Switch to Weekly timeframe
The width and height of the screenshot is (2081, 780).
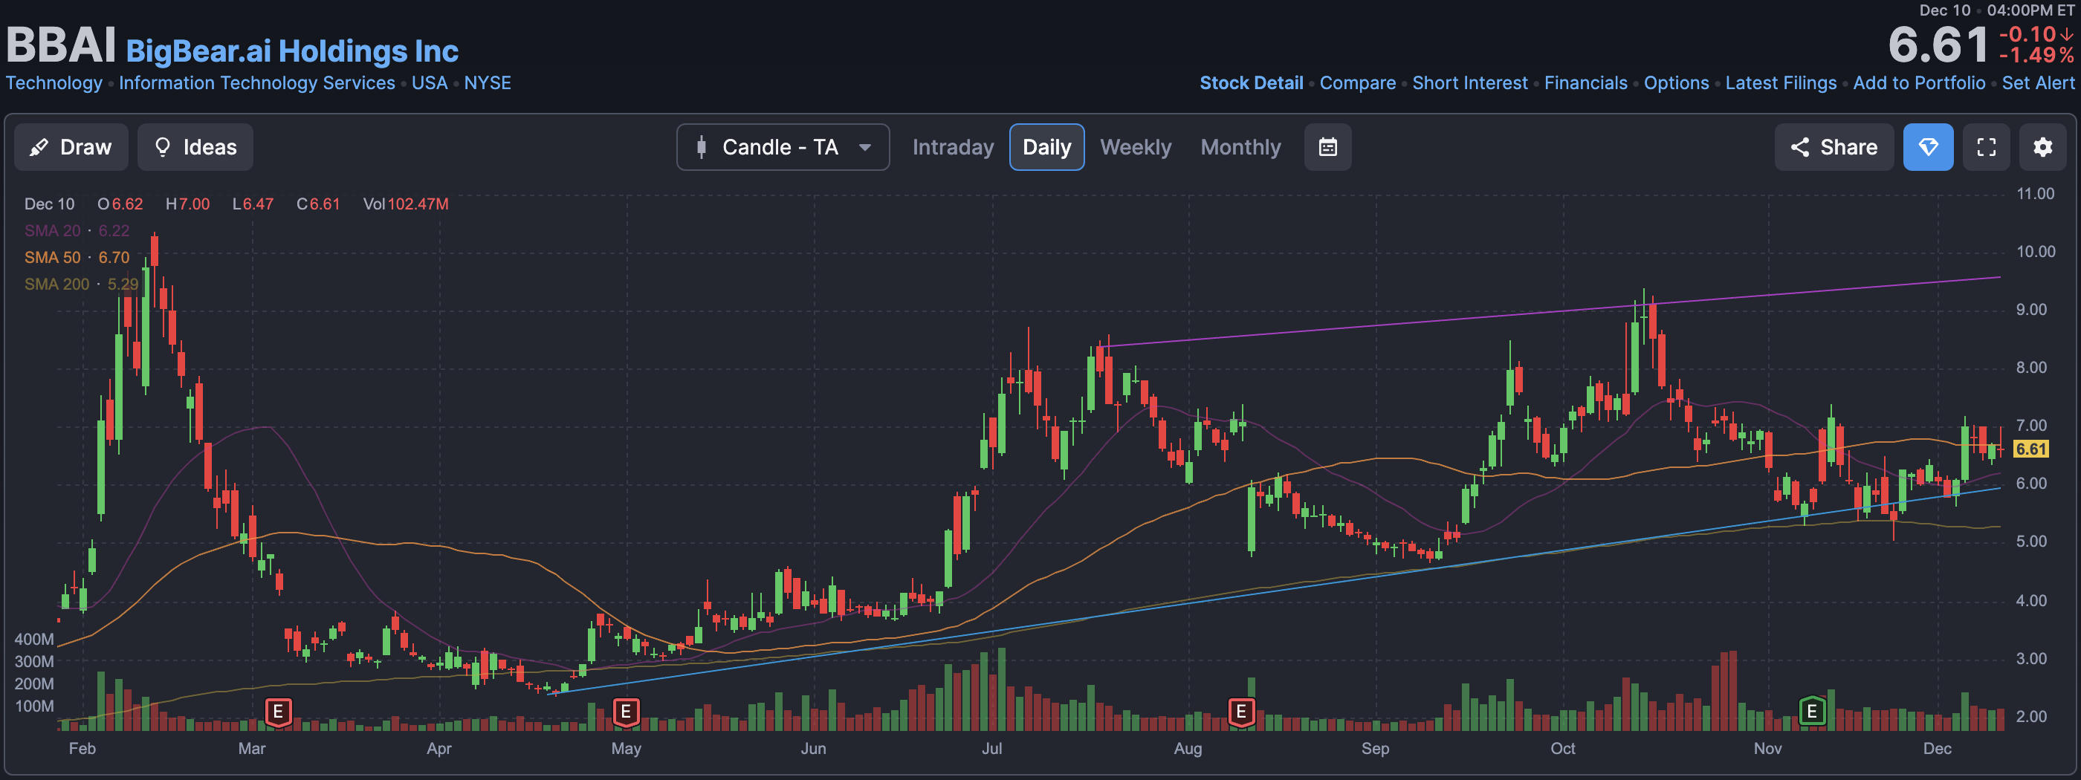point(1135,147)
